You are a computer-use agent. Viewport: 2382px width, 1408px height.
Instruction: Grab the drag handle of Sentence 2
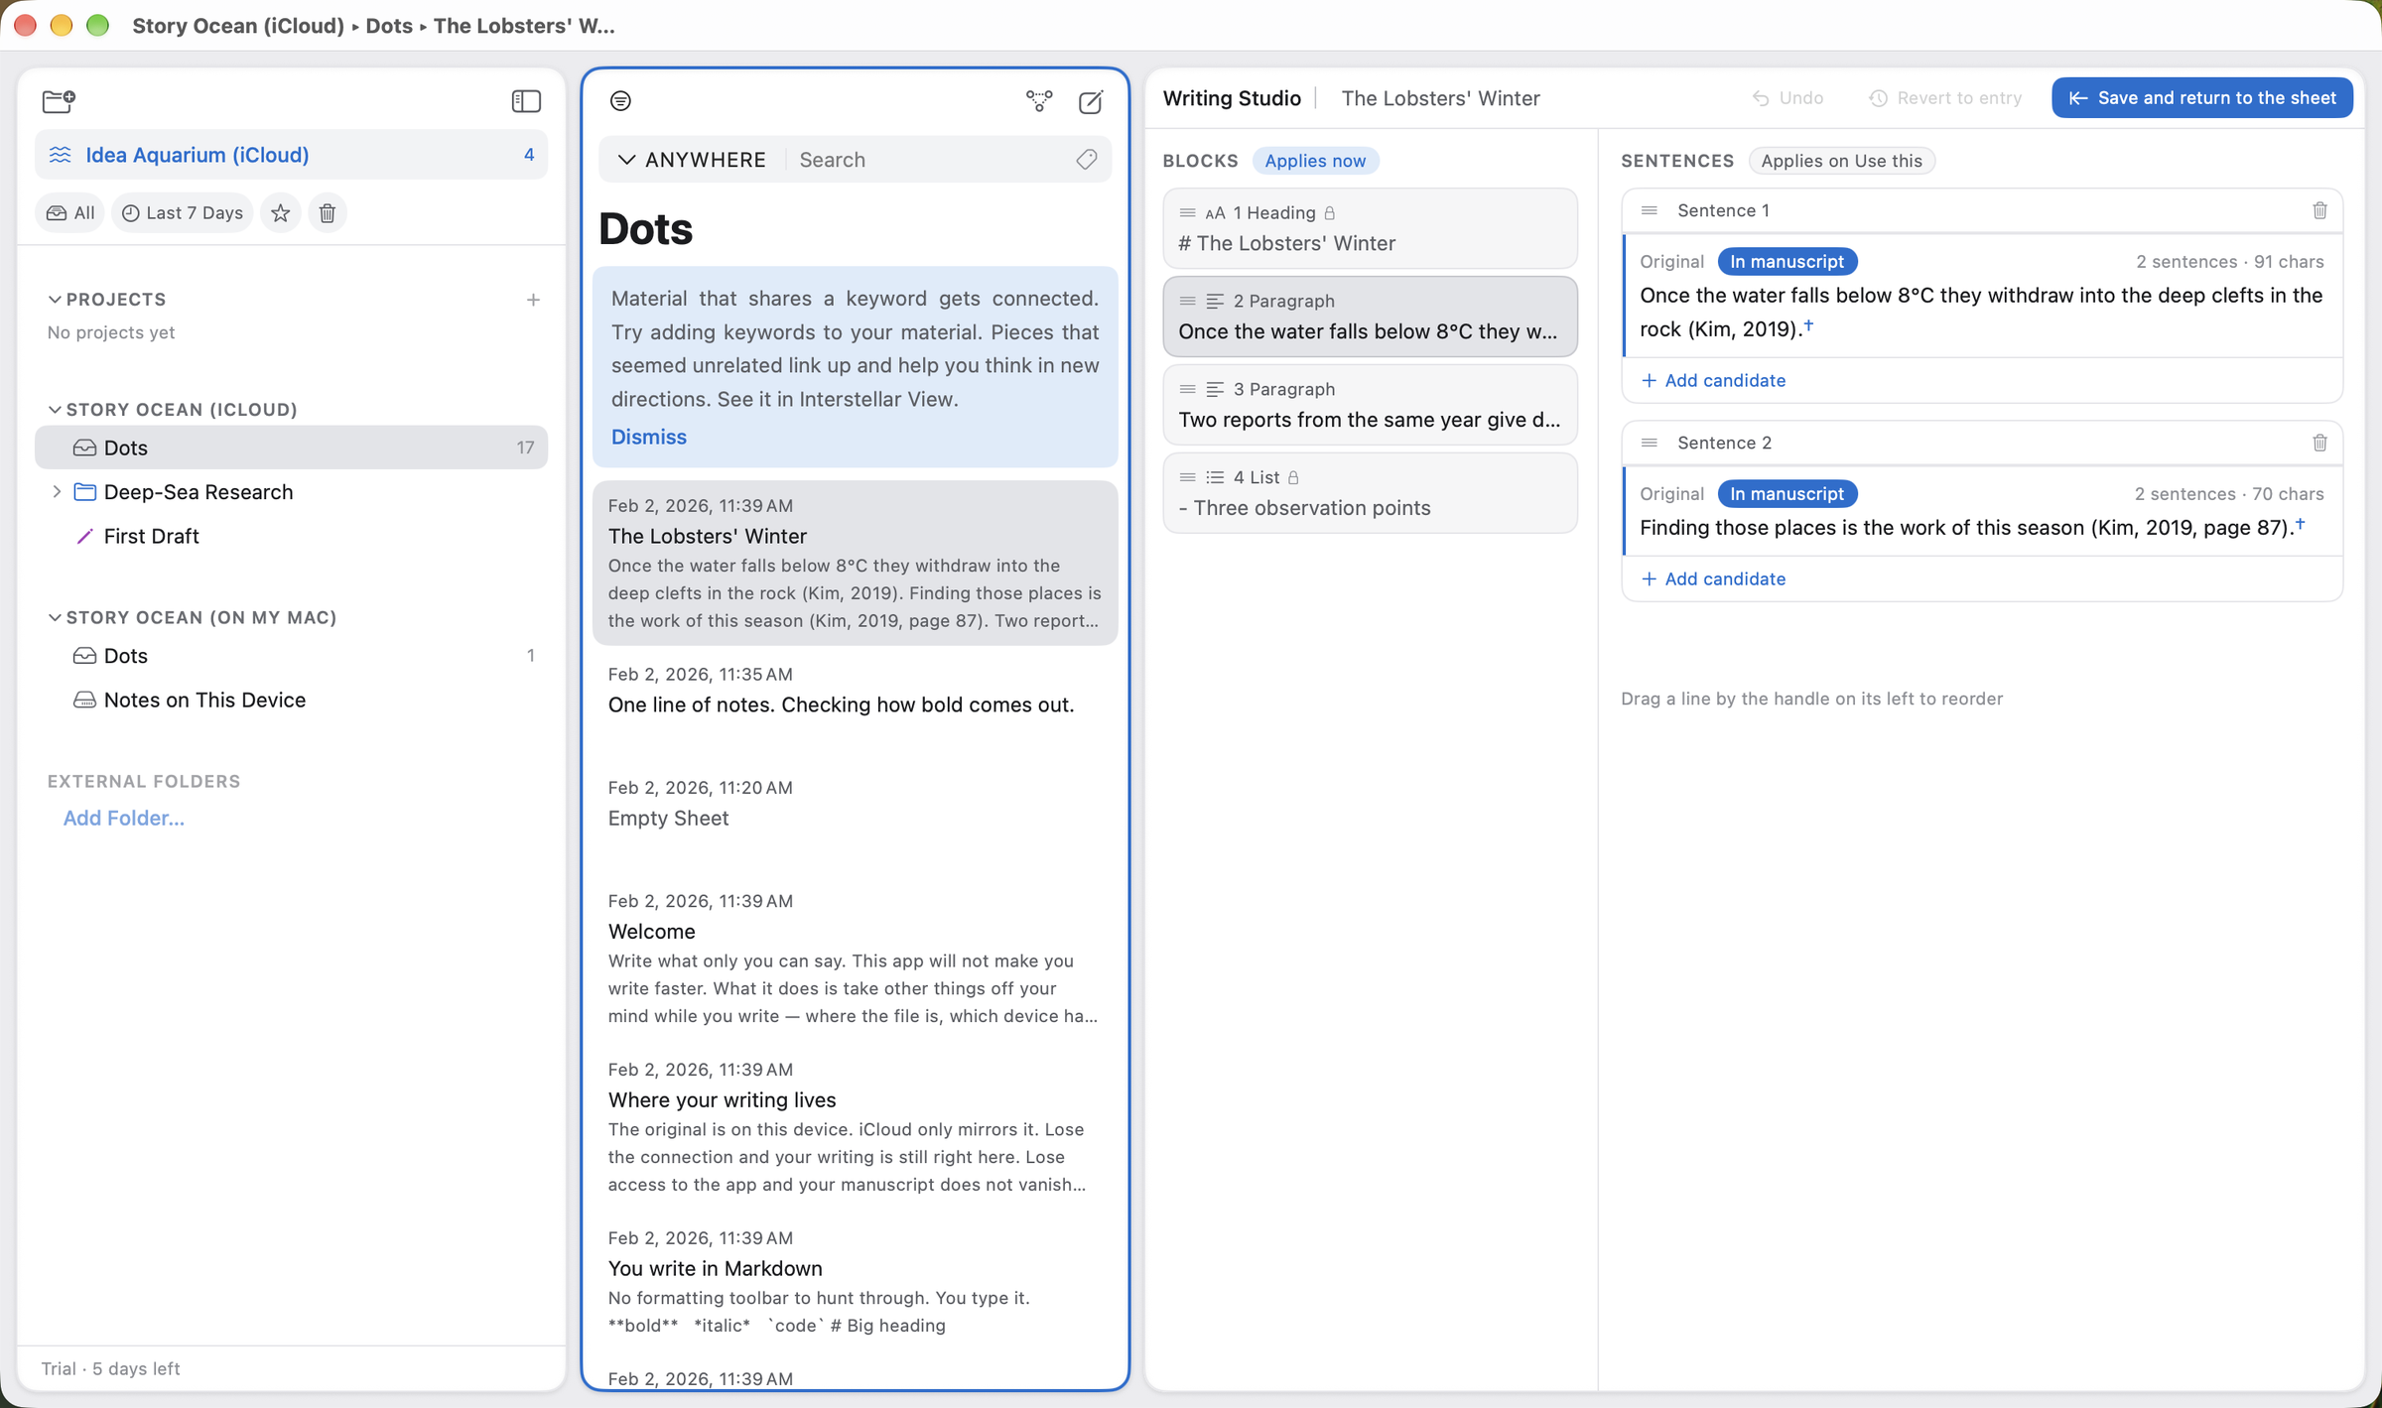1650,443
